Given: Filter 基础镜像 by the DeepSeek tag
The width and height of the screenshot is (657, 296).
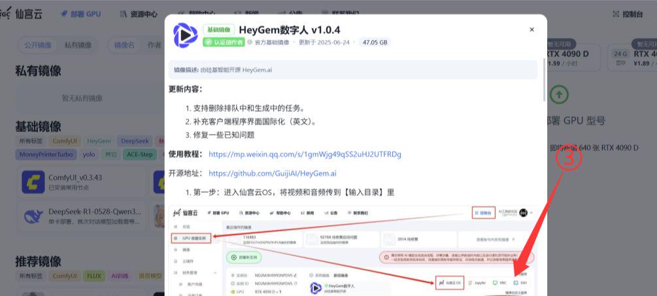Looking at the screenshot, I should (x=135, y=141).
